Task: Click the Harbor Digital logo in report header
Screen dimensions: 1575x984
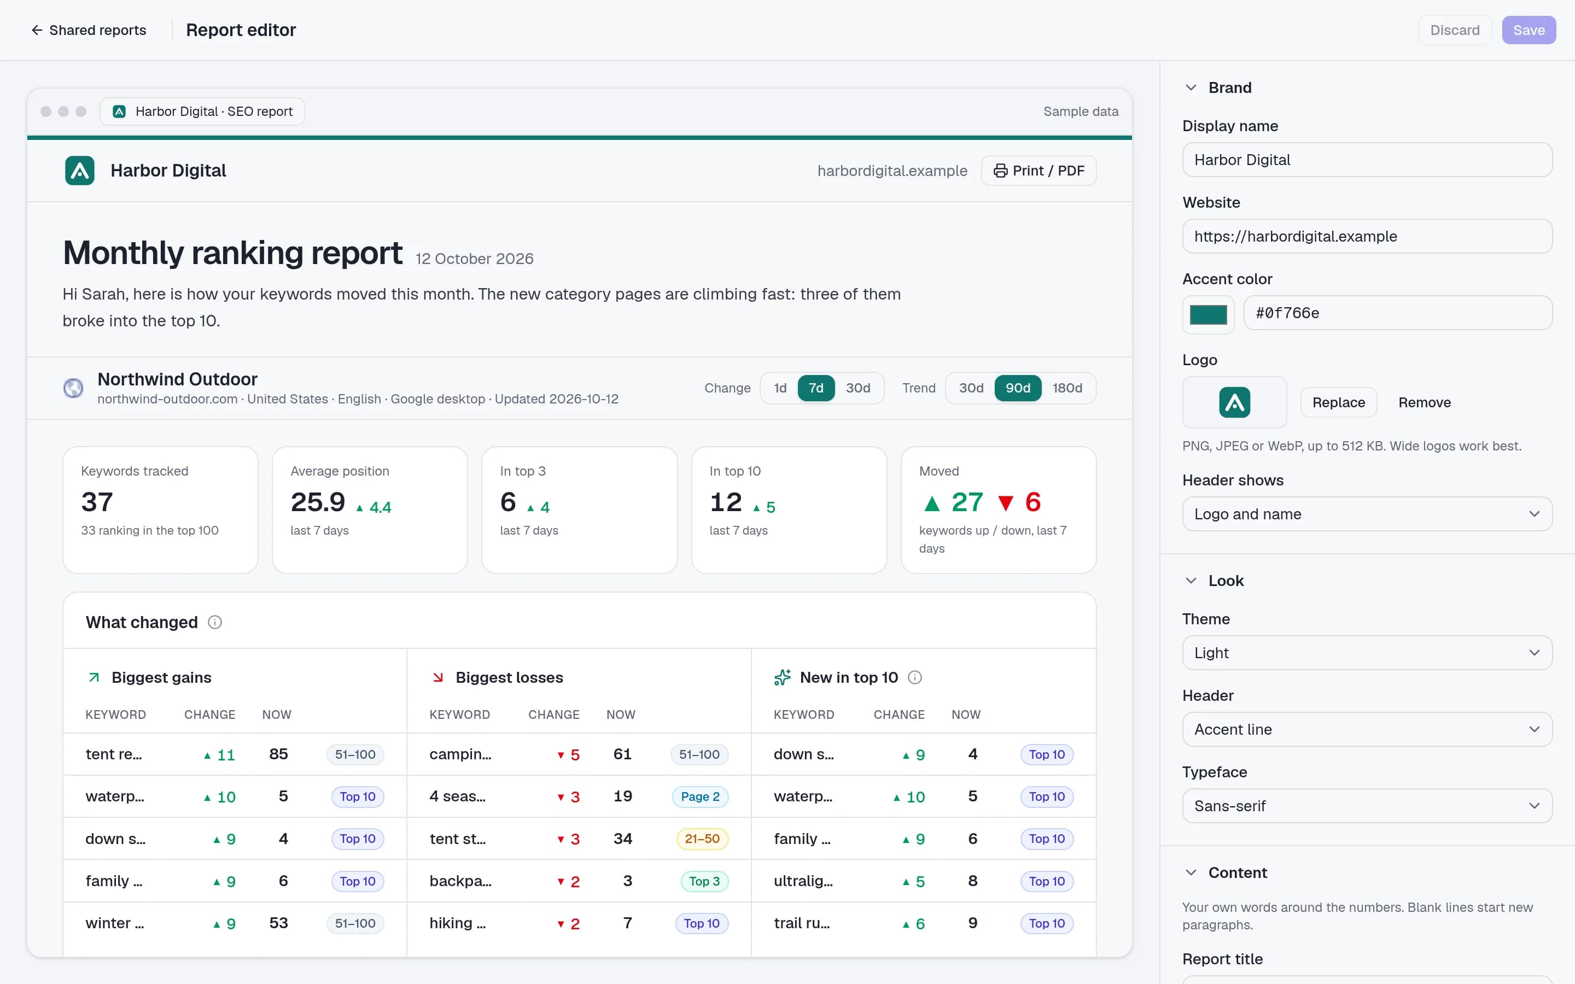Action: [79, 171]
